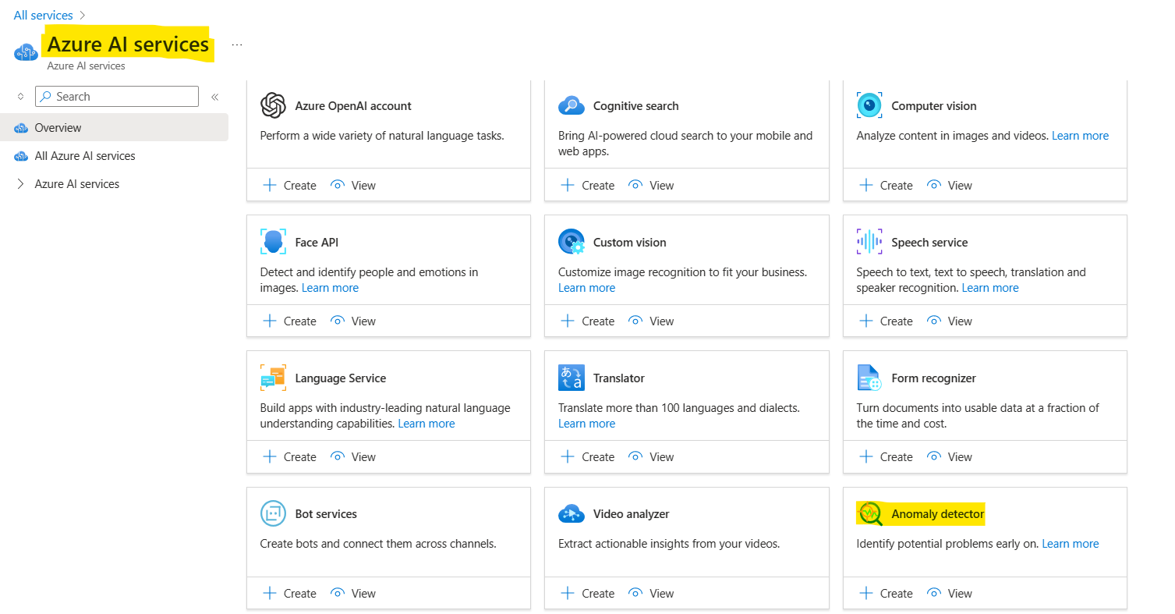The width and height of the screenshot is (1175, 614).
Task: Click the eye View icon in Translator card
Action: tap(635, 456)
